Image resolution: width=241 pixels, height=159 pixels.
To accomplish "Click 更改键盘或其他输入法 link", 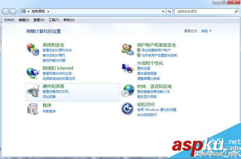I will (153, 91).
